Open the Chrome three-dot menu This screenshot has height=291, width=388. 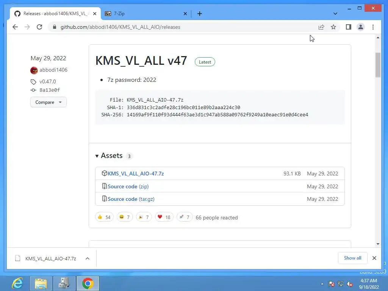click(373, 27)
